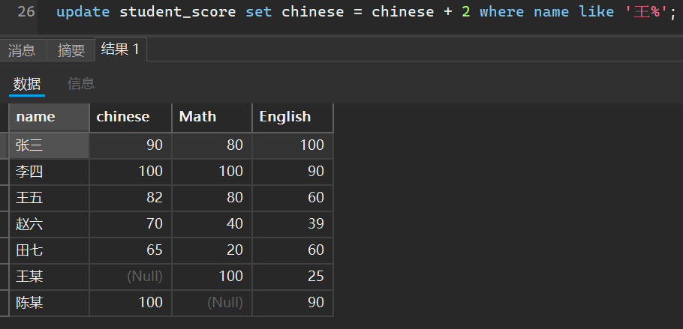The image size is (683, 329).
Task: Click line number 26 in editor gutter
Action: click(x=26, y=12)
